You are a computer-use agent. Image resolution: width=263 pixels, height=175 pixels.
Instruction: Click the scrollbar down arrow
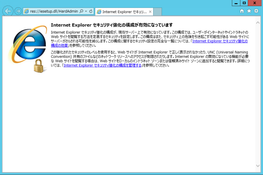(x=258, y=166)
